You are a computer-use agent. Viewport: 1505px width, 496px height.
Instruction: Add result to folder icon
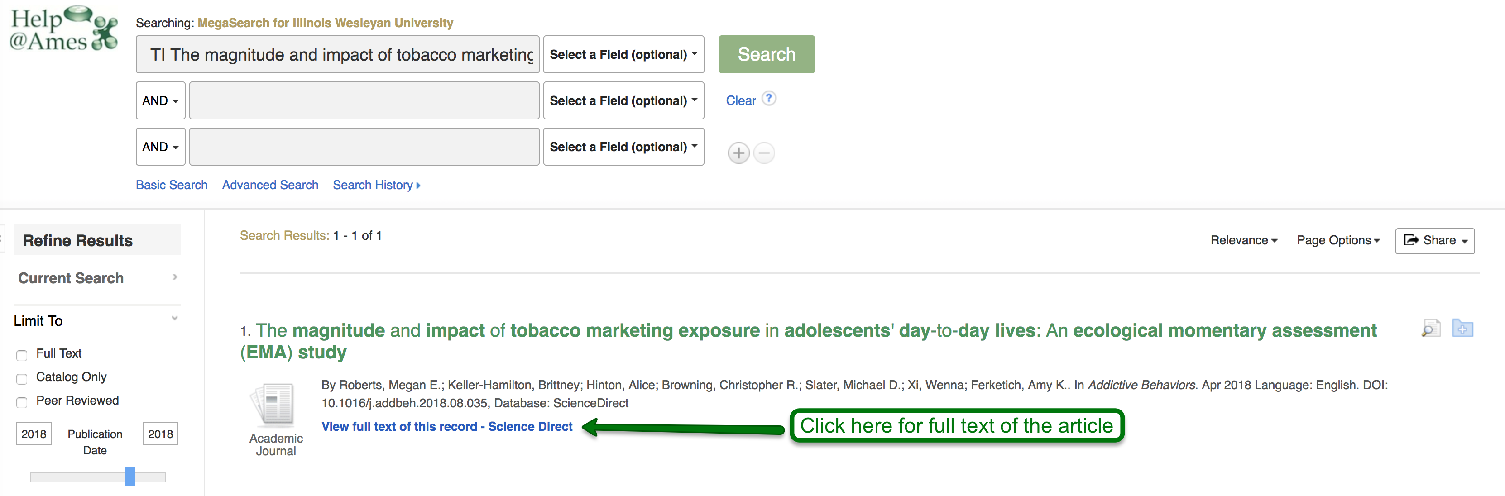[1462, 329]
